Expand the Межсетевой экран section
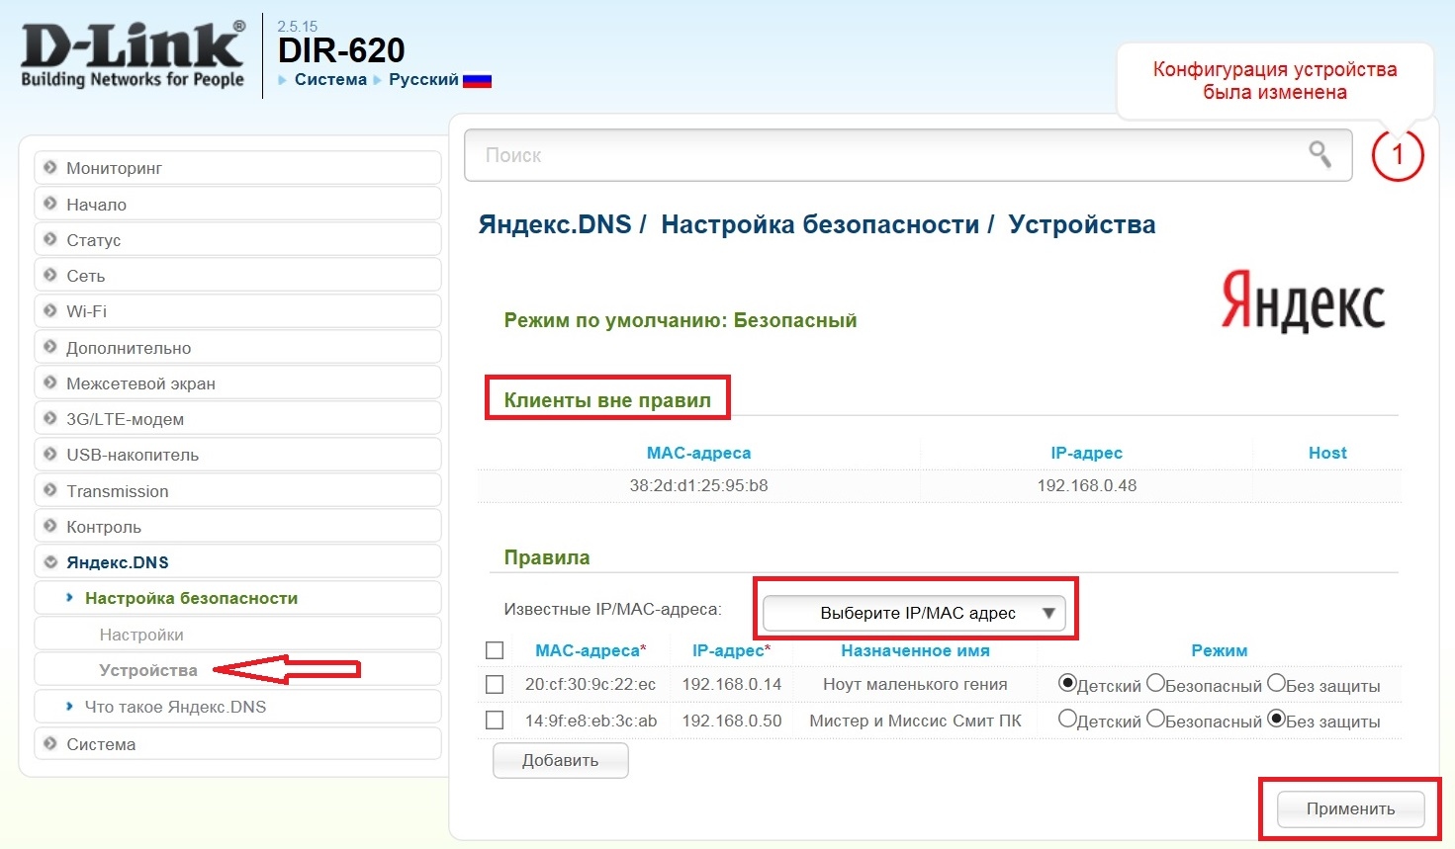 click(140, 383)
